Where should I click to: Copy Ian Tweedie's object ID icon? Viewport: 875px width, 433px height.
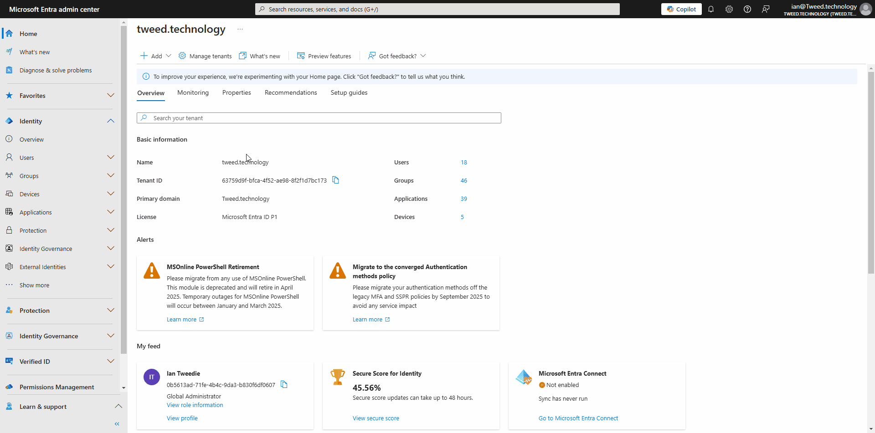284,385
